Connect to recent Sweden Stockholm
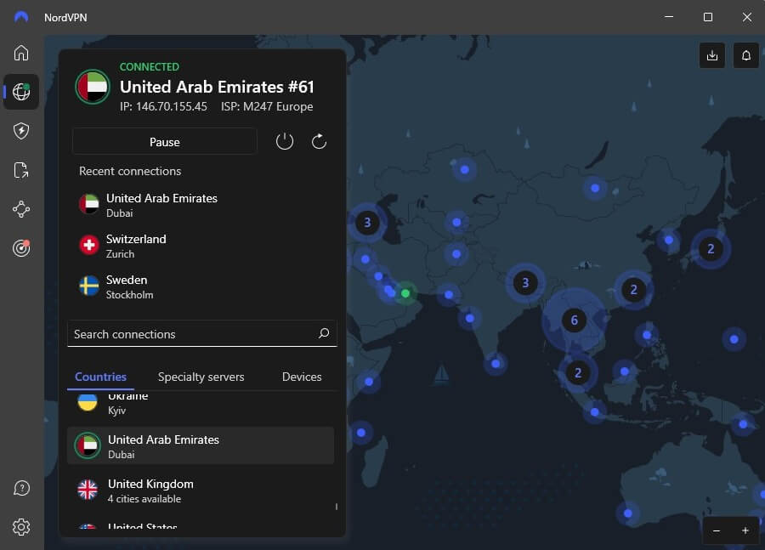Image resolution: width=765 pixels, height=550 pixels. click(x=202, y=286)
